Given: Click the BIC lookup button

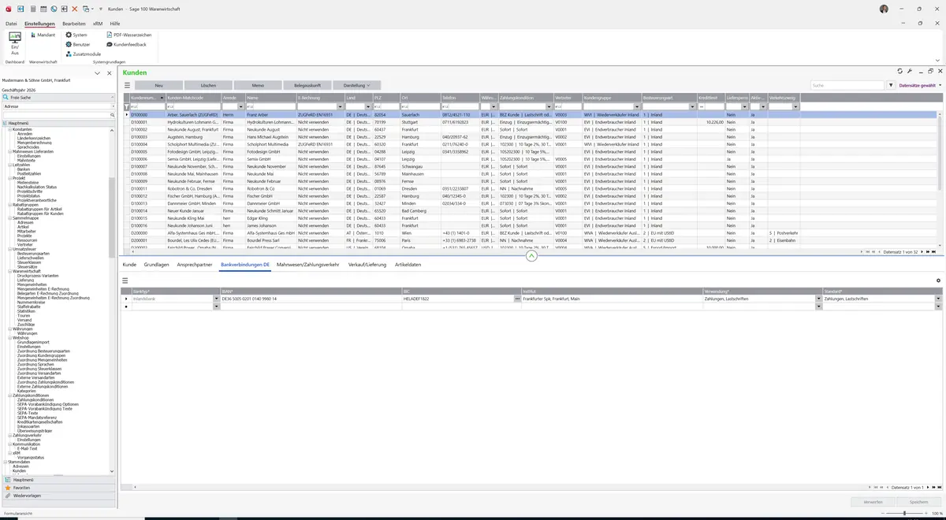Looking at the screenshot, I should point(517,299).
